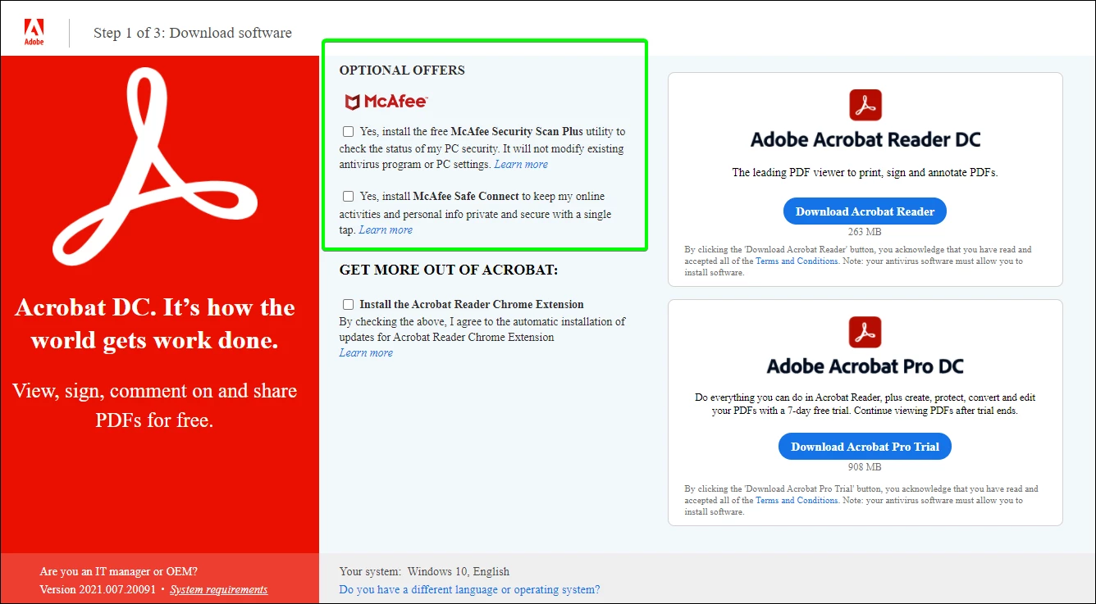Screen dimensions: 1096x604
Task: Click the Acrobat Pro DC product icon
Action: click(x=865, y=332)
